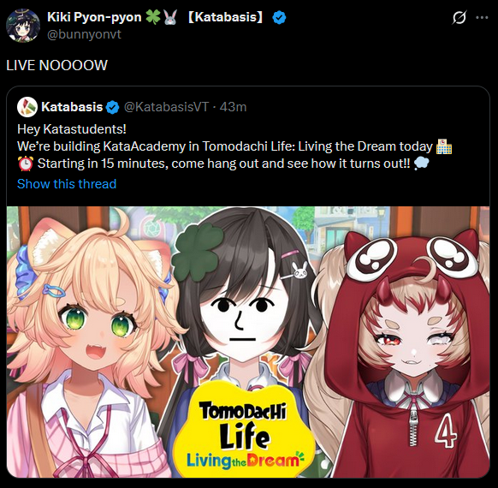The height and width of the screenshot is (488, 498).
Task: Click the @KatabasisVT handle
Action: (x=166, y=107)
